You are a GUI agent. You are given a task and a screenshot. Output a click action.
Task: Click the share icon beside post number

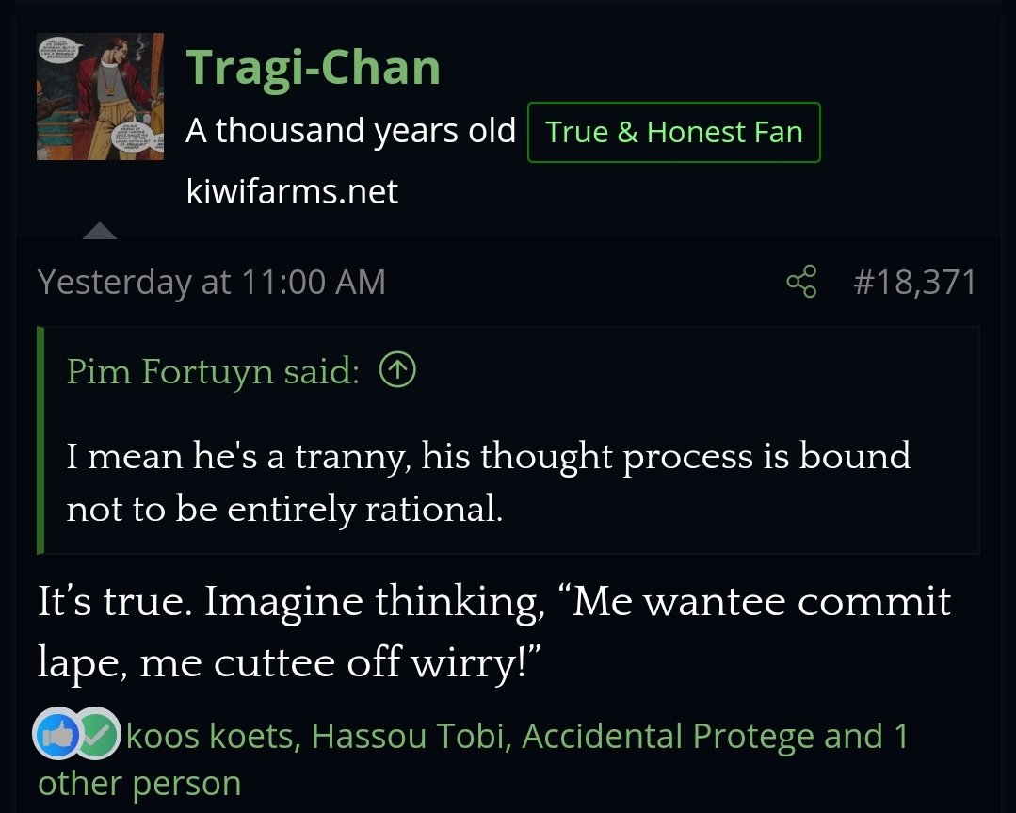click(x=801, y=282)
